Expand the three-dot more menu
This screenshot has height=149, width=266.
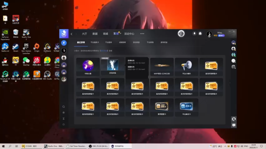tap(142, 34)
